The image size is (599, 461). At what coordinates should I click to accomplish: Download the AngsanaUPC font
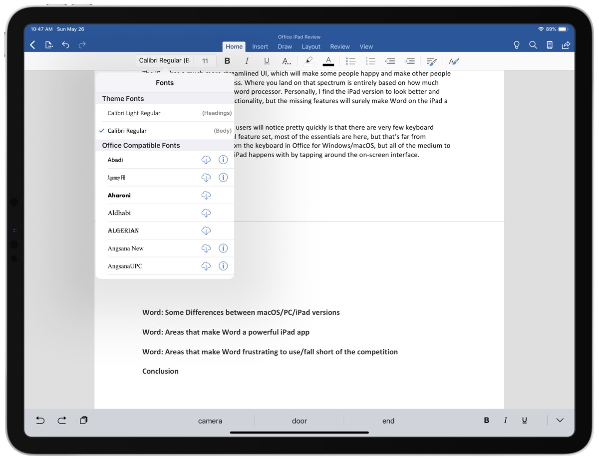point(206,266)
